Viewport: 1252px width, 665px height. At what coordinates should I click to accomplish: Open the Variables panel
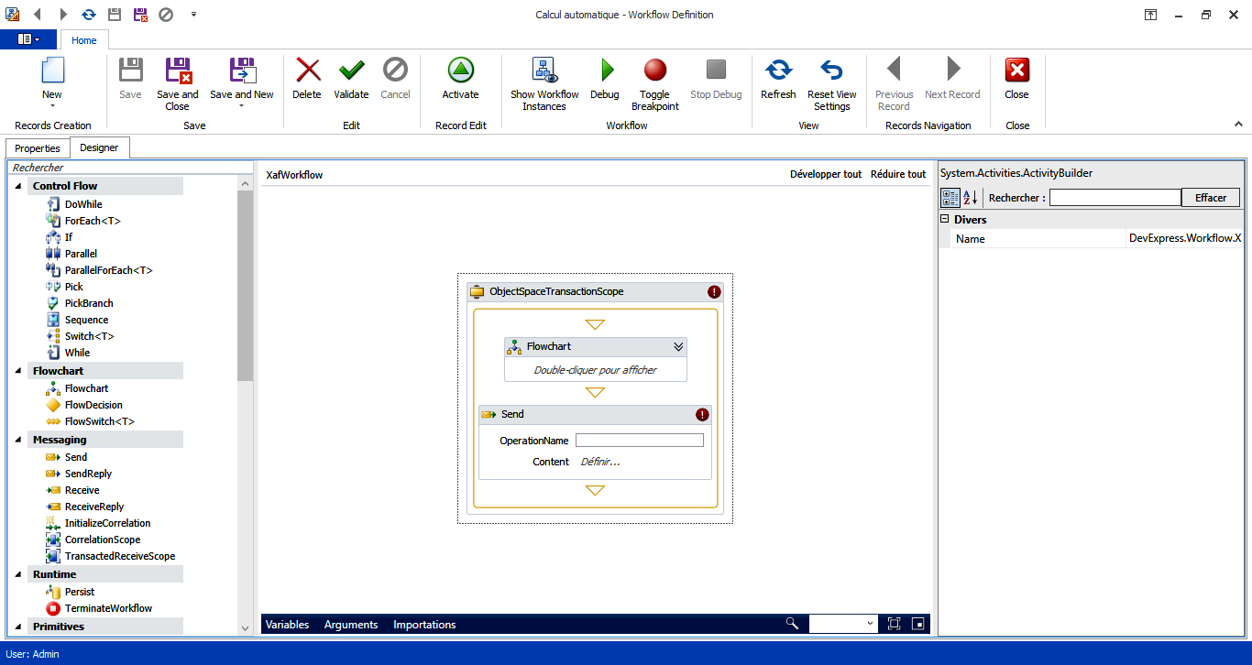click(x=287, y=625)
